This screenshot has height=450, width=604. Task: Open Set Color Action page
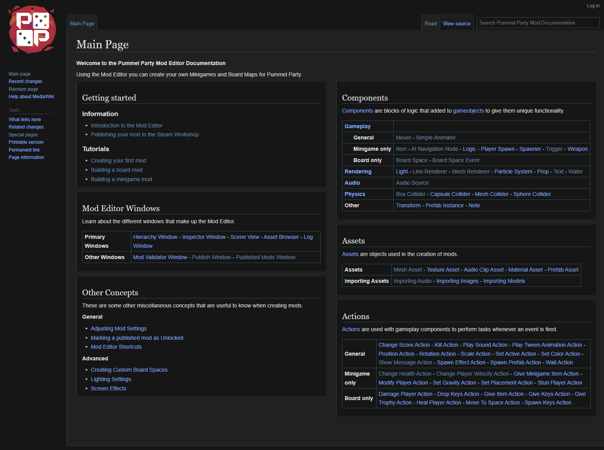[x=561, y=354]
